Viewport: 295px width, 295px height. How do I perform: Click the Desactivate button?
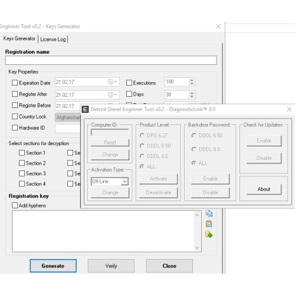point(159,192)
